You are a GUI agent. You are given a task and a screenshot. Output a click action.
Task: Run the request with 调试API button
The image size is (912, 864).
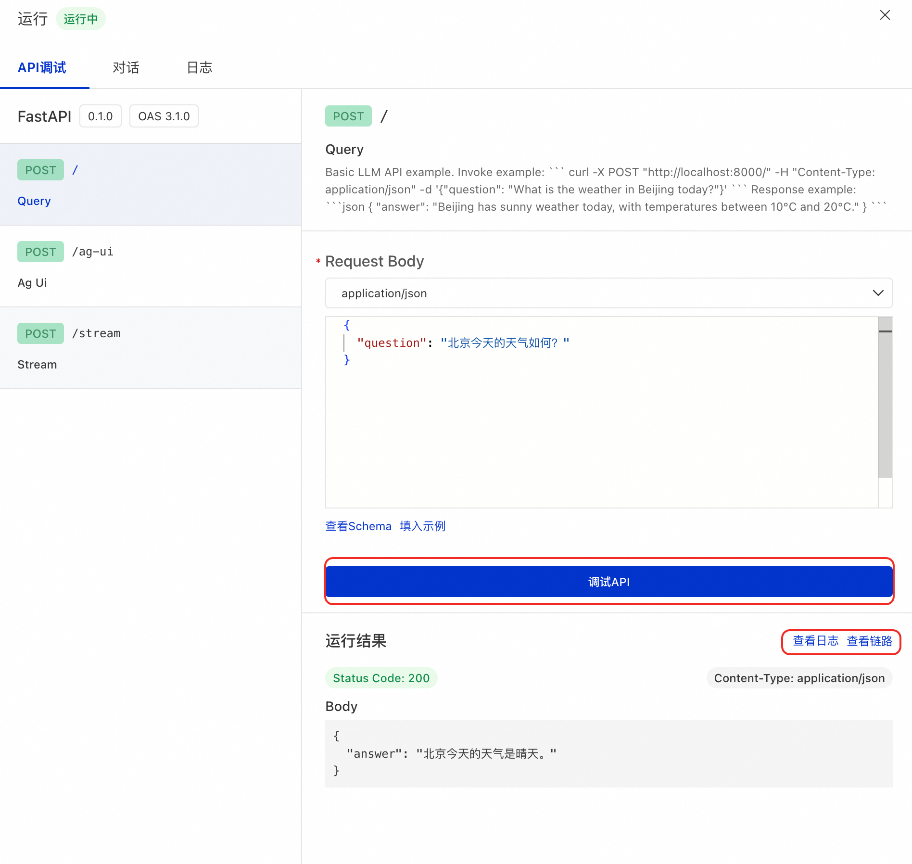(609, 582)
